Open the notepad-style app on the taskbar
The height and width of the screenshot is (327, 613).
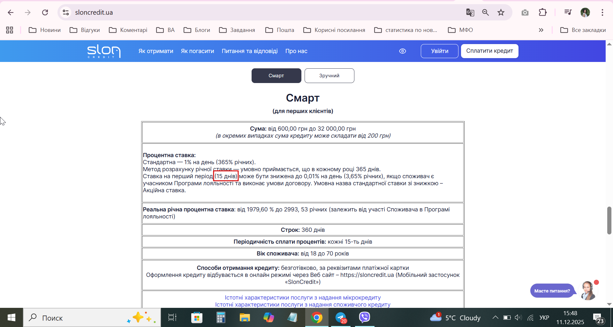[292, 317]
